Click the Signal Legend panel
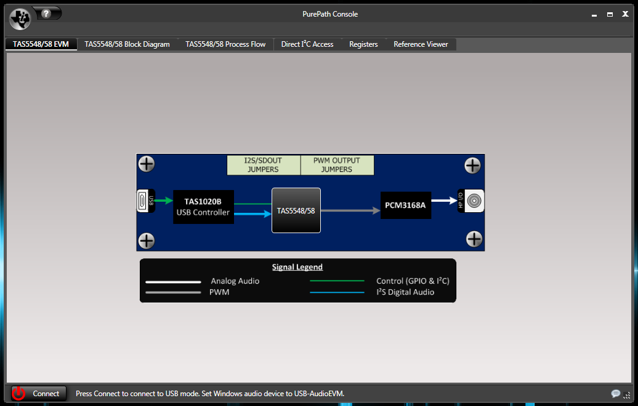Image resolution: width=638 pixels, height=406 pixels. [297, 281]
